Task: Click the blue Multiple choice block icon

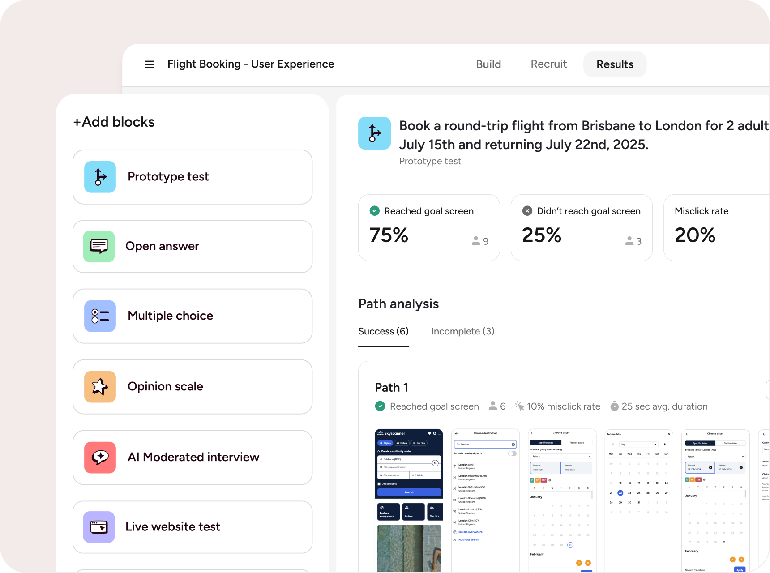Action: (100, 316)
